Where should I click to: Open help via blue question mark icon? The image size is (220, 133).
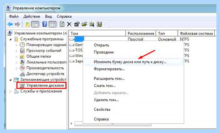(45, 24)
